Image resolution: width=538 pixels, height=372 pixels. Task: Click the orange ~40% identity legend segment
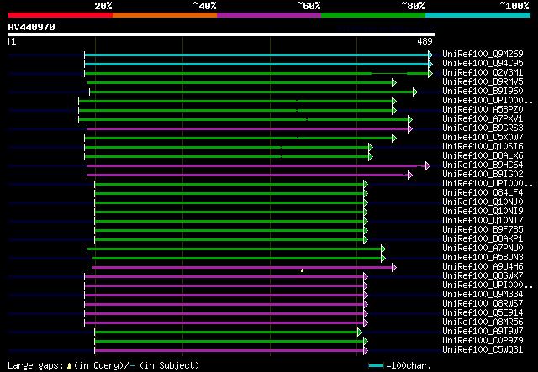point(165,15)
